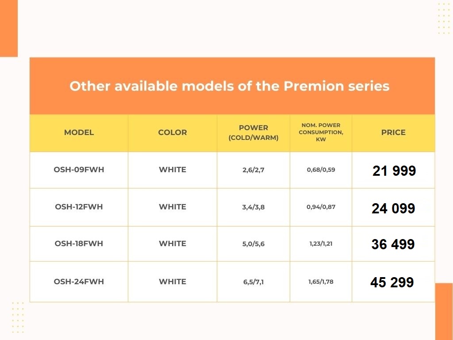Screen dimensions: 453x340
Task: Click model name OSH-12FWH
Action: click(79, 207)
